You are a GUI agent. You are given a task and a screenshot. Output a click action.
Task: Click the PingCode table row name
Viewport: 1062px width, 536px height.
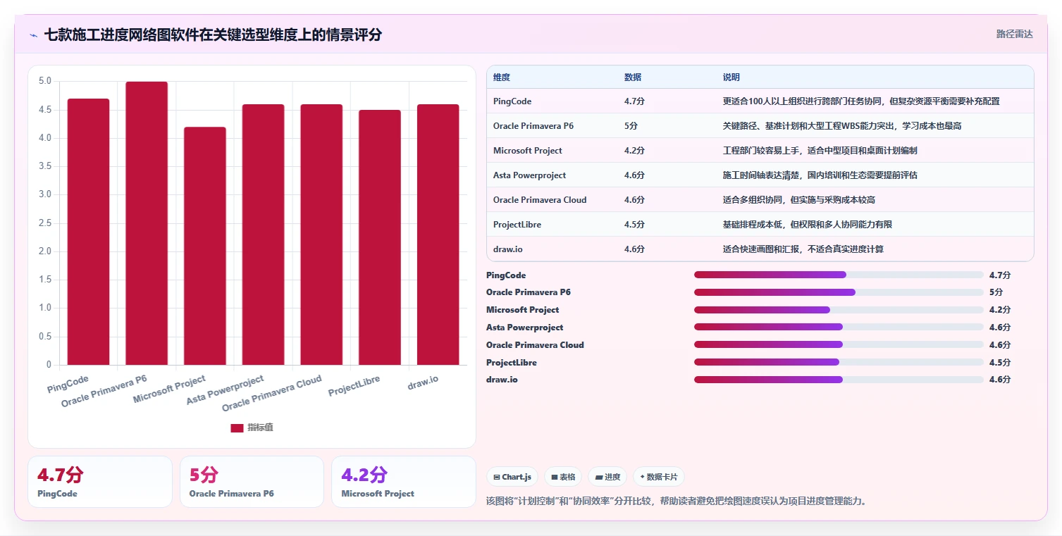[512, 101]
